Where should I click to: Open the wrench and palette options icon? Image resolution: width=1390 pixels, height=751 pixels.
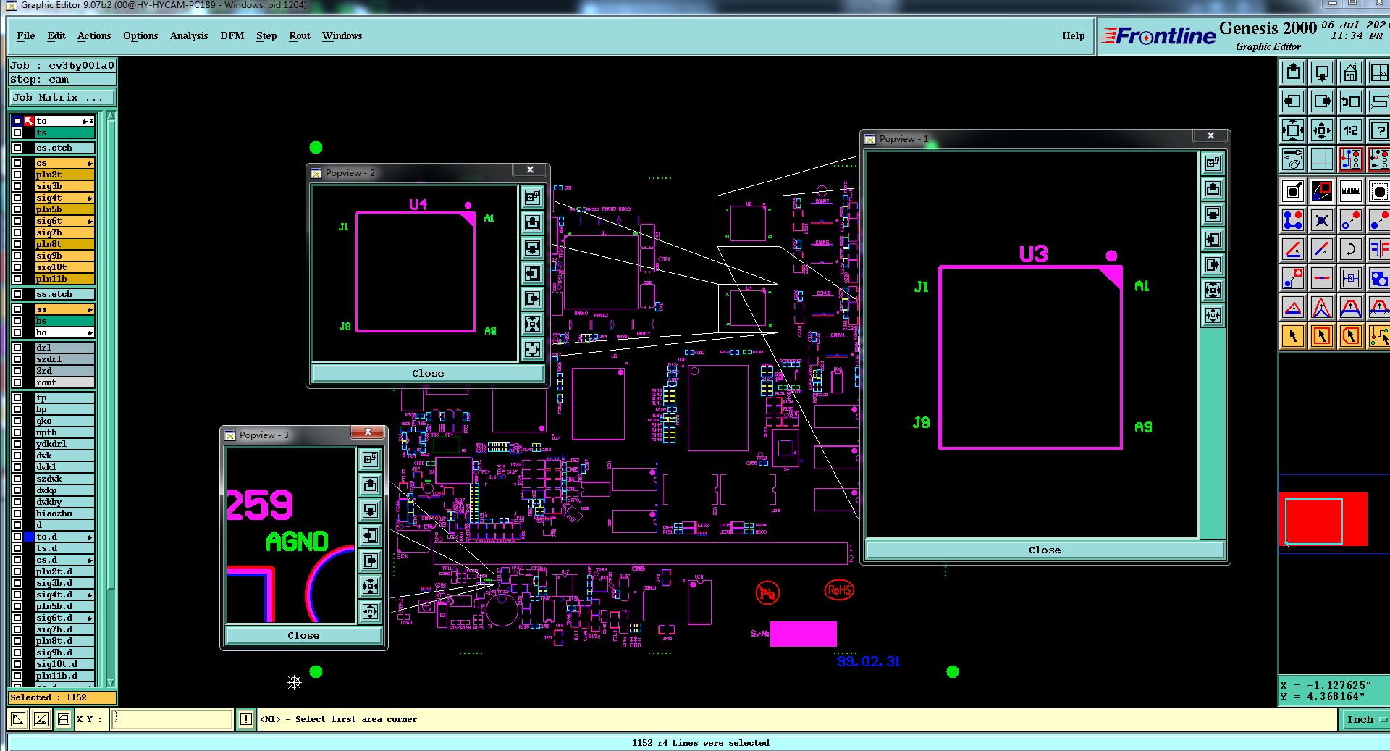click(x=1293, y=159)
